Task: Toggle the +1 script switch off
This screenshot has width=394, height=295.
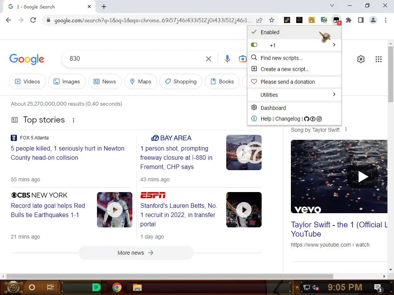Action: (254, 45)
